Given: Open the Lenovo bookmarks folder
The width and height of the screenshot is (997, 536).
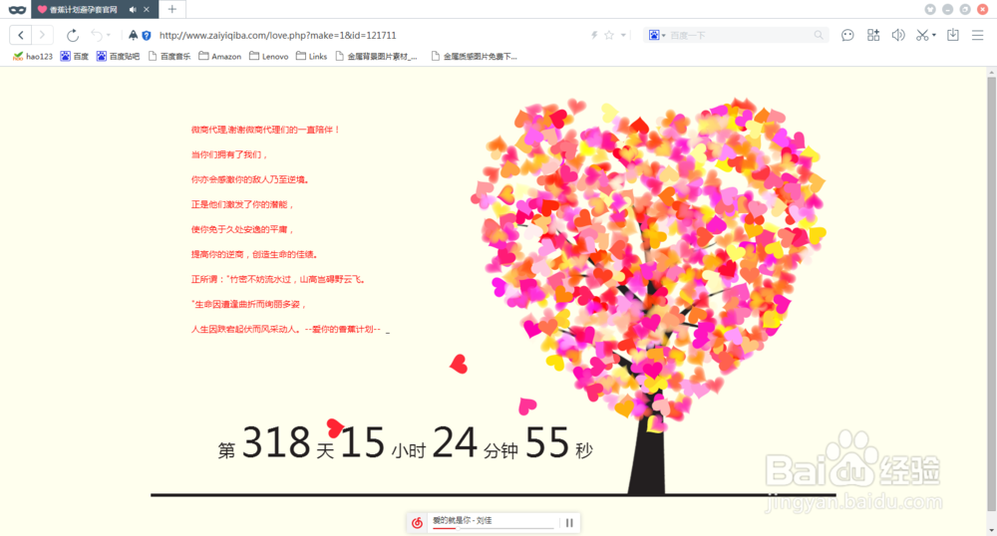Looking at the screenshot, I should [269, 57].
